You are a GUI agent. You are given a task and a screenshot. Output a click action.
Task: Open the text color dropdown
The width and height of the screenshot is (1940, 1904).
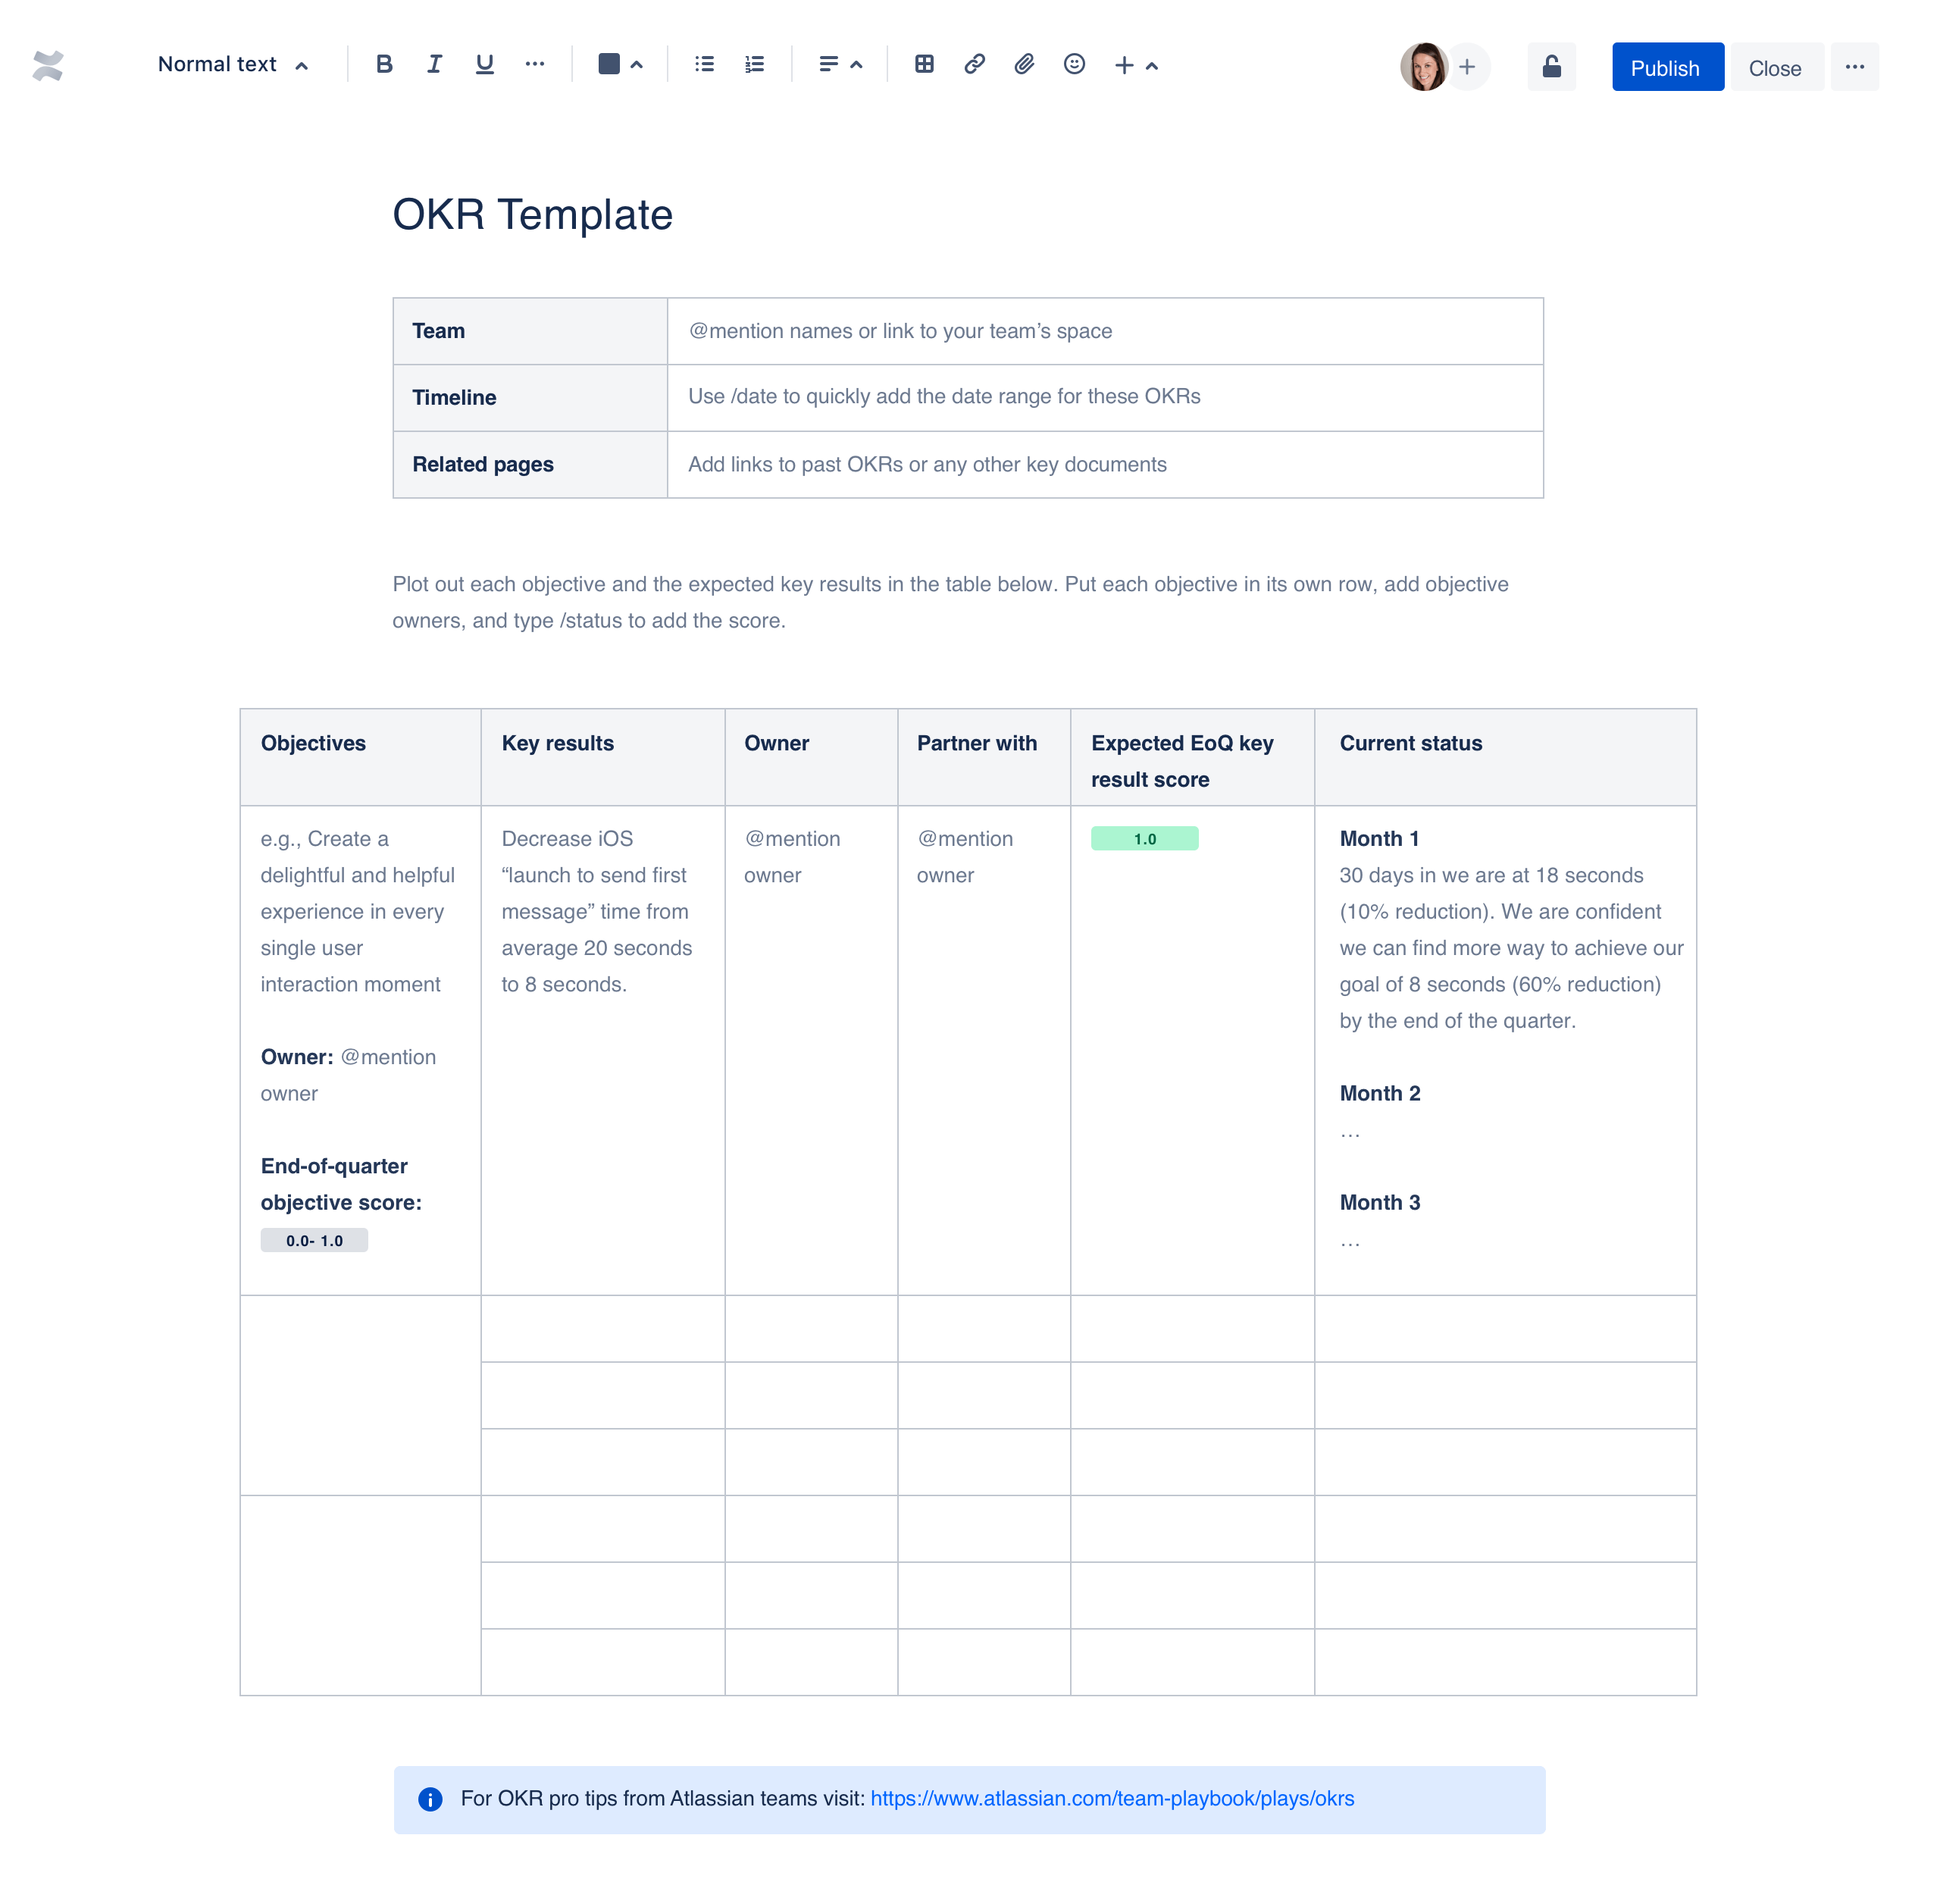point(620,65)
